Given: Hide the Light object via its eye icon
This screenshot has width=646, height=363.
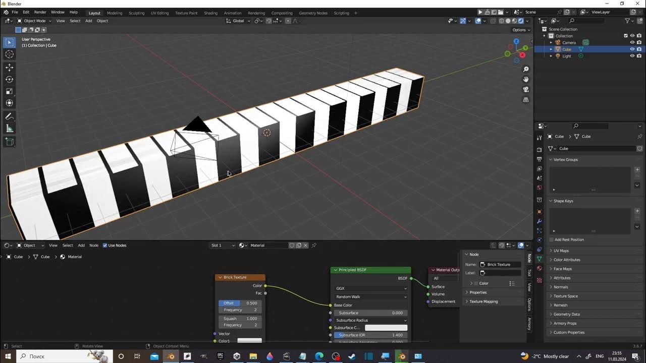Looking at the screenshot, I should (x=632, y=56).
